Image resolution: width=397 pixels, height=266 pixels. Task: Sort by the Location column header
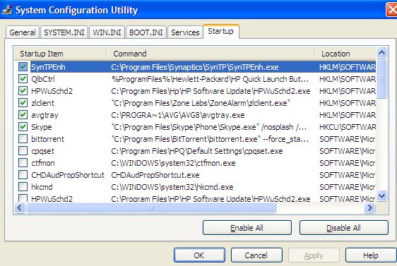click(x=345, y=54)
